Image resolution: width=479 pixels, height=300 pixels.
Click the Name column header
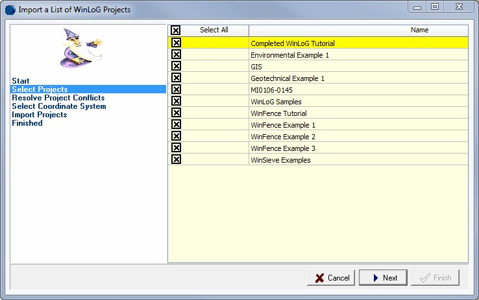(x=419, y=30)
